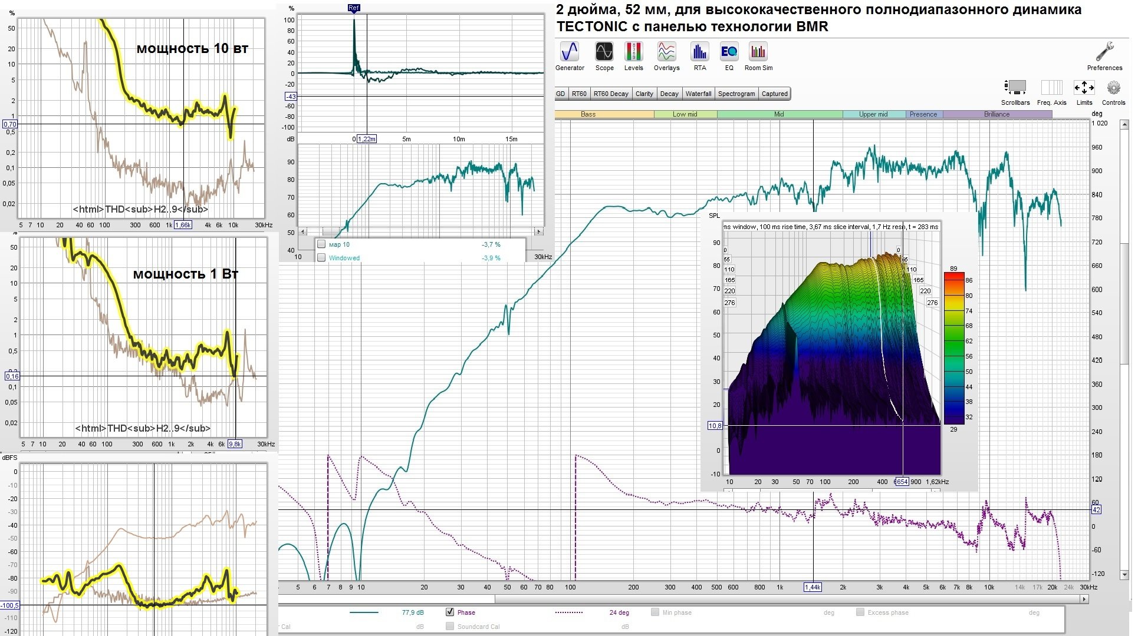Open graph Controls gear
Viewport: 1138px width, 636px height.
coord(1113,88)
